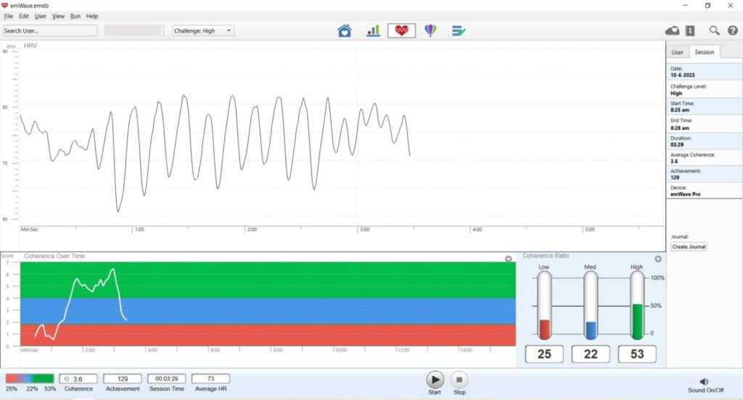Click the Search User input field
This screenshot has height=400, width=743.
(49, 30)
